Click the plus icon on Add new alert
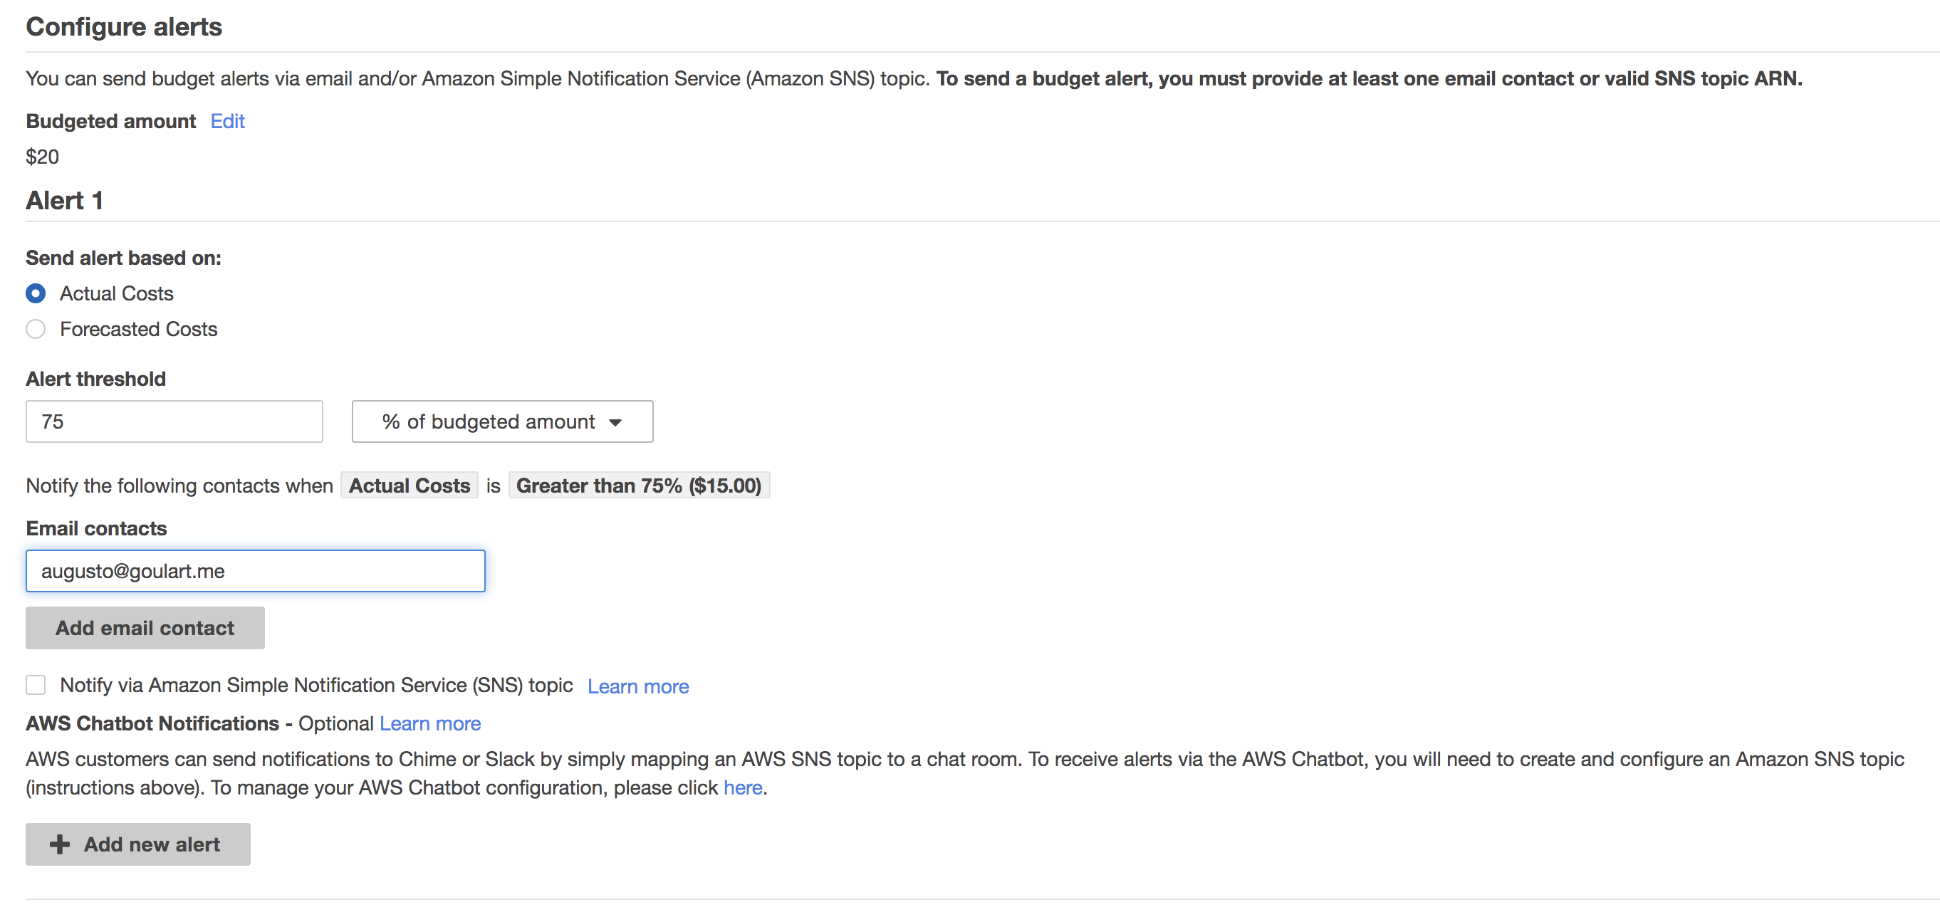This screenshot has height=907, width=1940. point(60,844)
